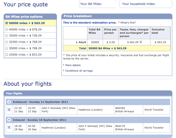The width and height of the screenshot is (176, 138).
Task: Open Conditions of carriage link
Action: tap(79, 71)
